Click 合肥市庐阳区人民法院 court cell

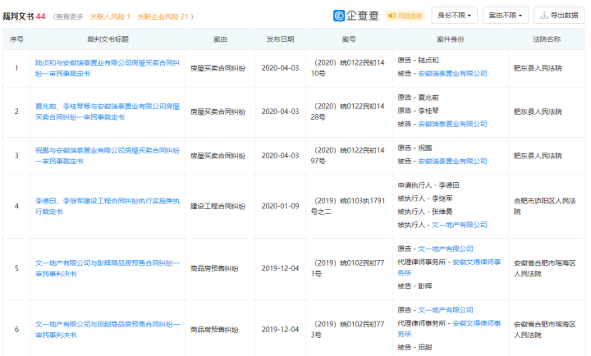pyautogui.click(x=545, y=206)
